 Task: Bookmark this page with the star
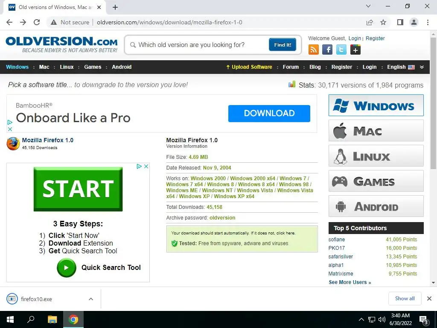[x=384, y=22]
